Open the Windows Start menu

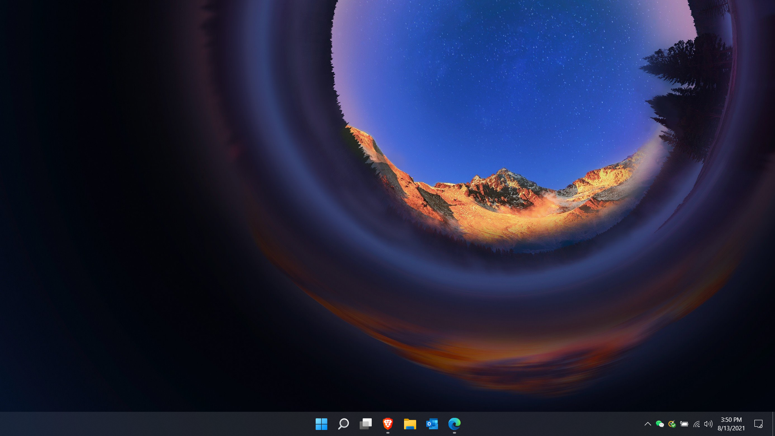pos(321,424)
